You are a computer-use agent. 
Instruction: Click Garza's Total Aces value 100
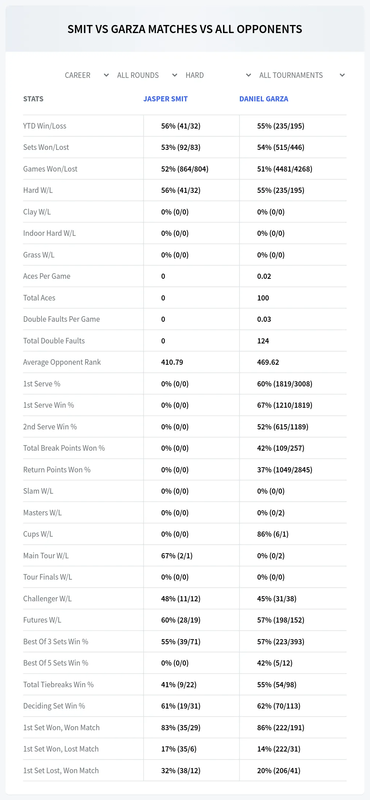click(x=263, y=298)
